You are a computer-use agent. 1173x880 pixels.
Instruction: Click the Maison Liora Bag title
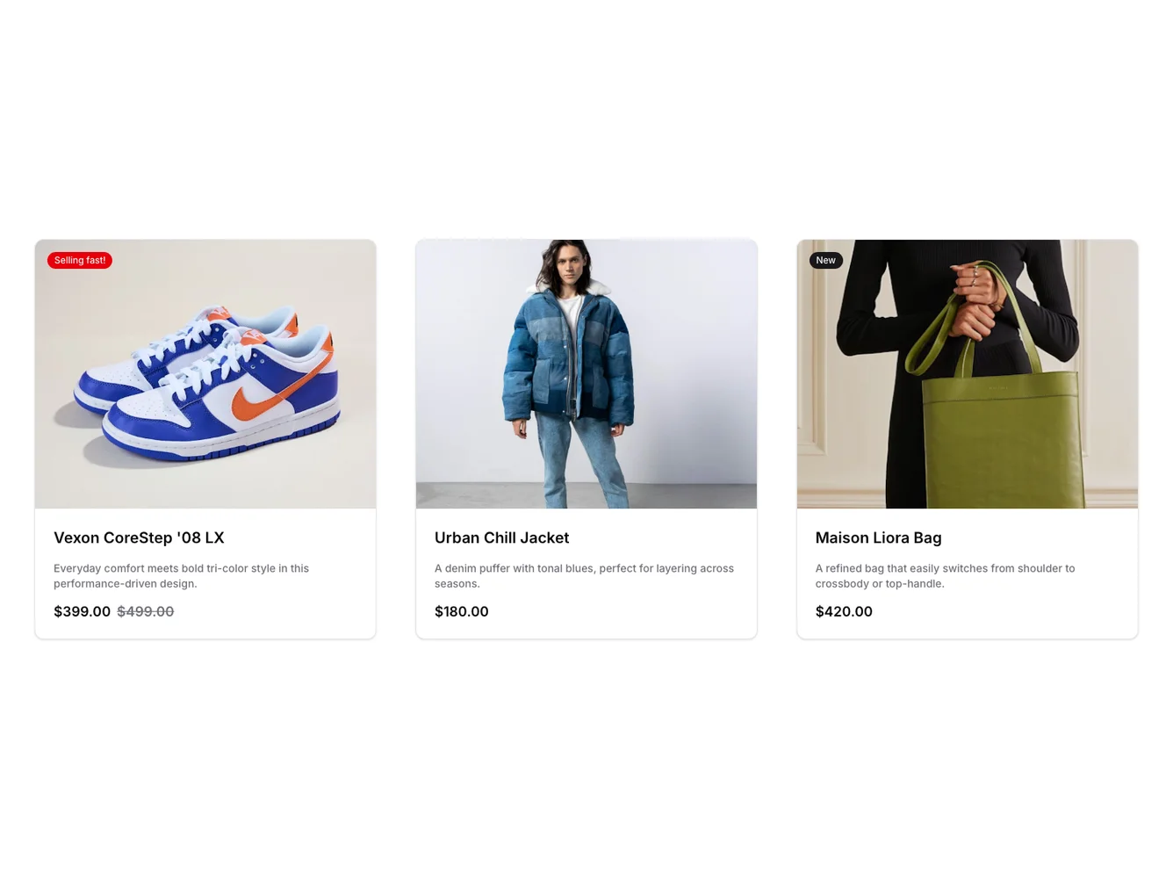[878, 537]
